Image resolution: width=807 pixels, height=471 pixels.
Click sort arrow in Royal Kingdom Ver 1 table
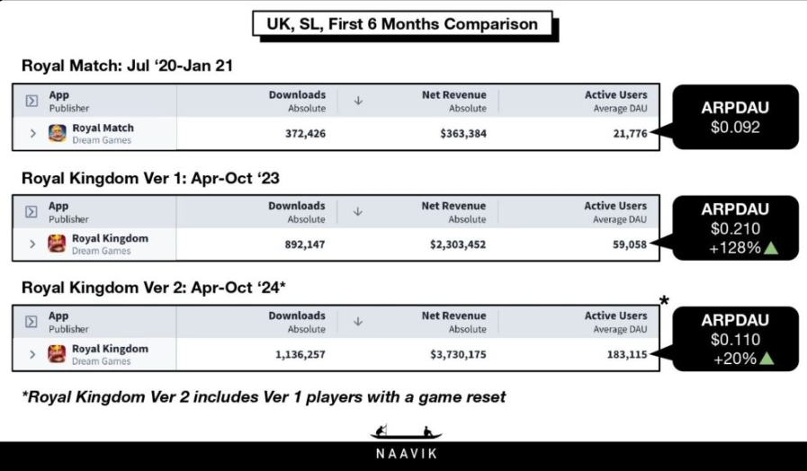pyautogui.click(x=358, y=212)
